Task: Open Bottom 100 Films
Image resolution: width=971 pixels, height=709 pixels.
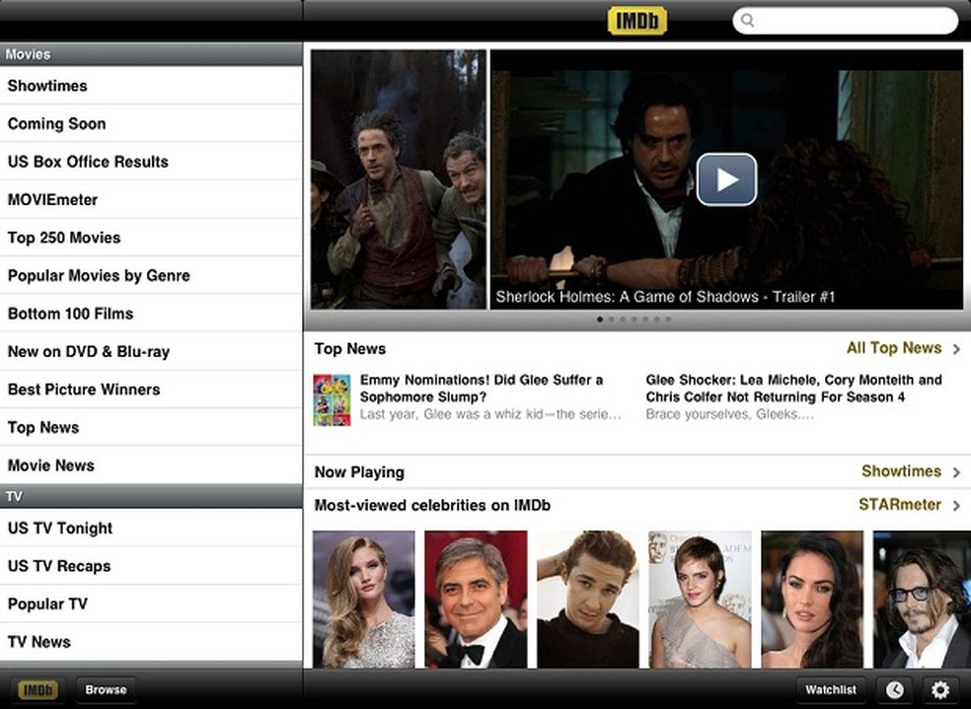Action: tap(151, 314)
